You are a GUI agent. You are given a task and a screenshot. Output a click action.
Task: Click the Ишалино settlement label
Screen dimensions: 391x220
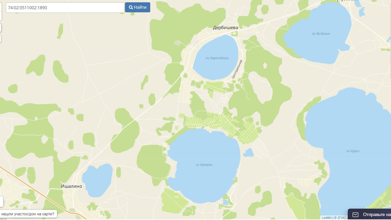(x=71, y=186)
